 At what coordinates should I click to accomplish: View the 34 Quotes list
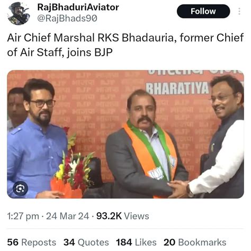pos(86,242)
